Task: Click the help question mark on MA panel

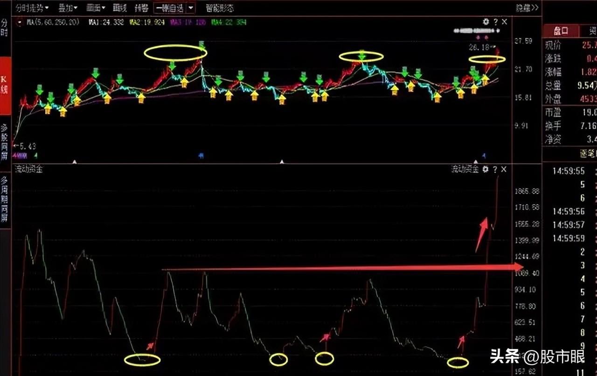Action: click(x=495, y=22)
